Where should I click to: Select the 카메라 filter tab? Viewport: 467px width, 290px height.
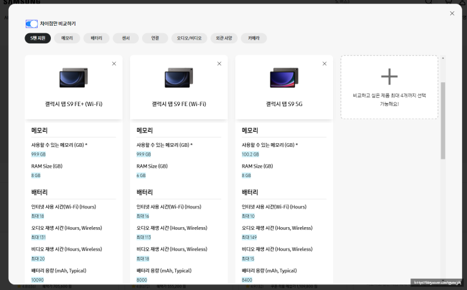pos(254,38)
